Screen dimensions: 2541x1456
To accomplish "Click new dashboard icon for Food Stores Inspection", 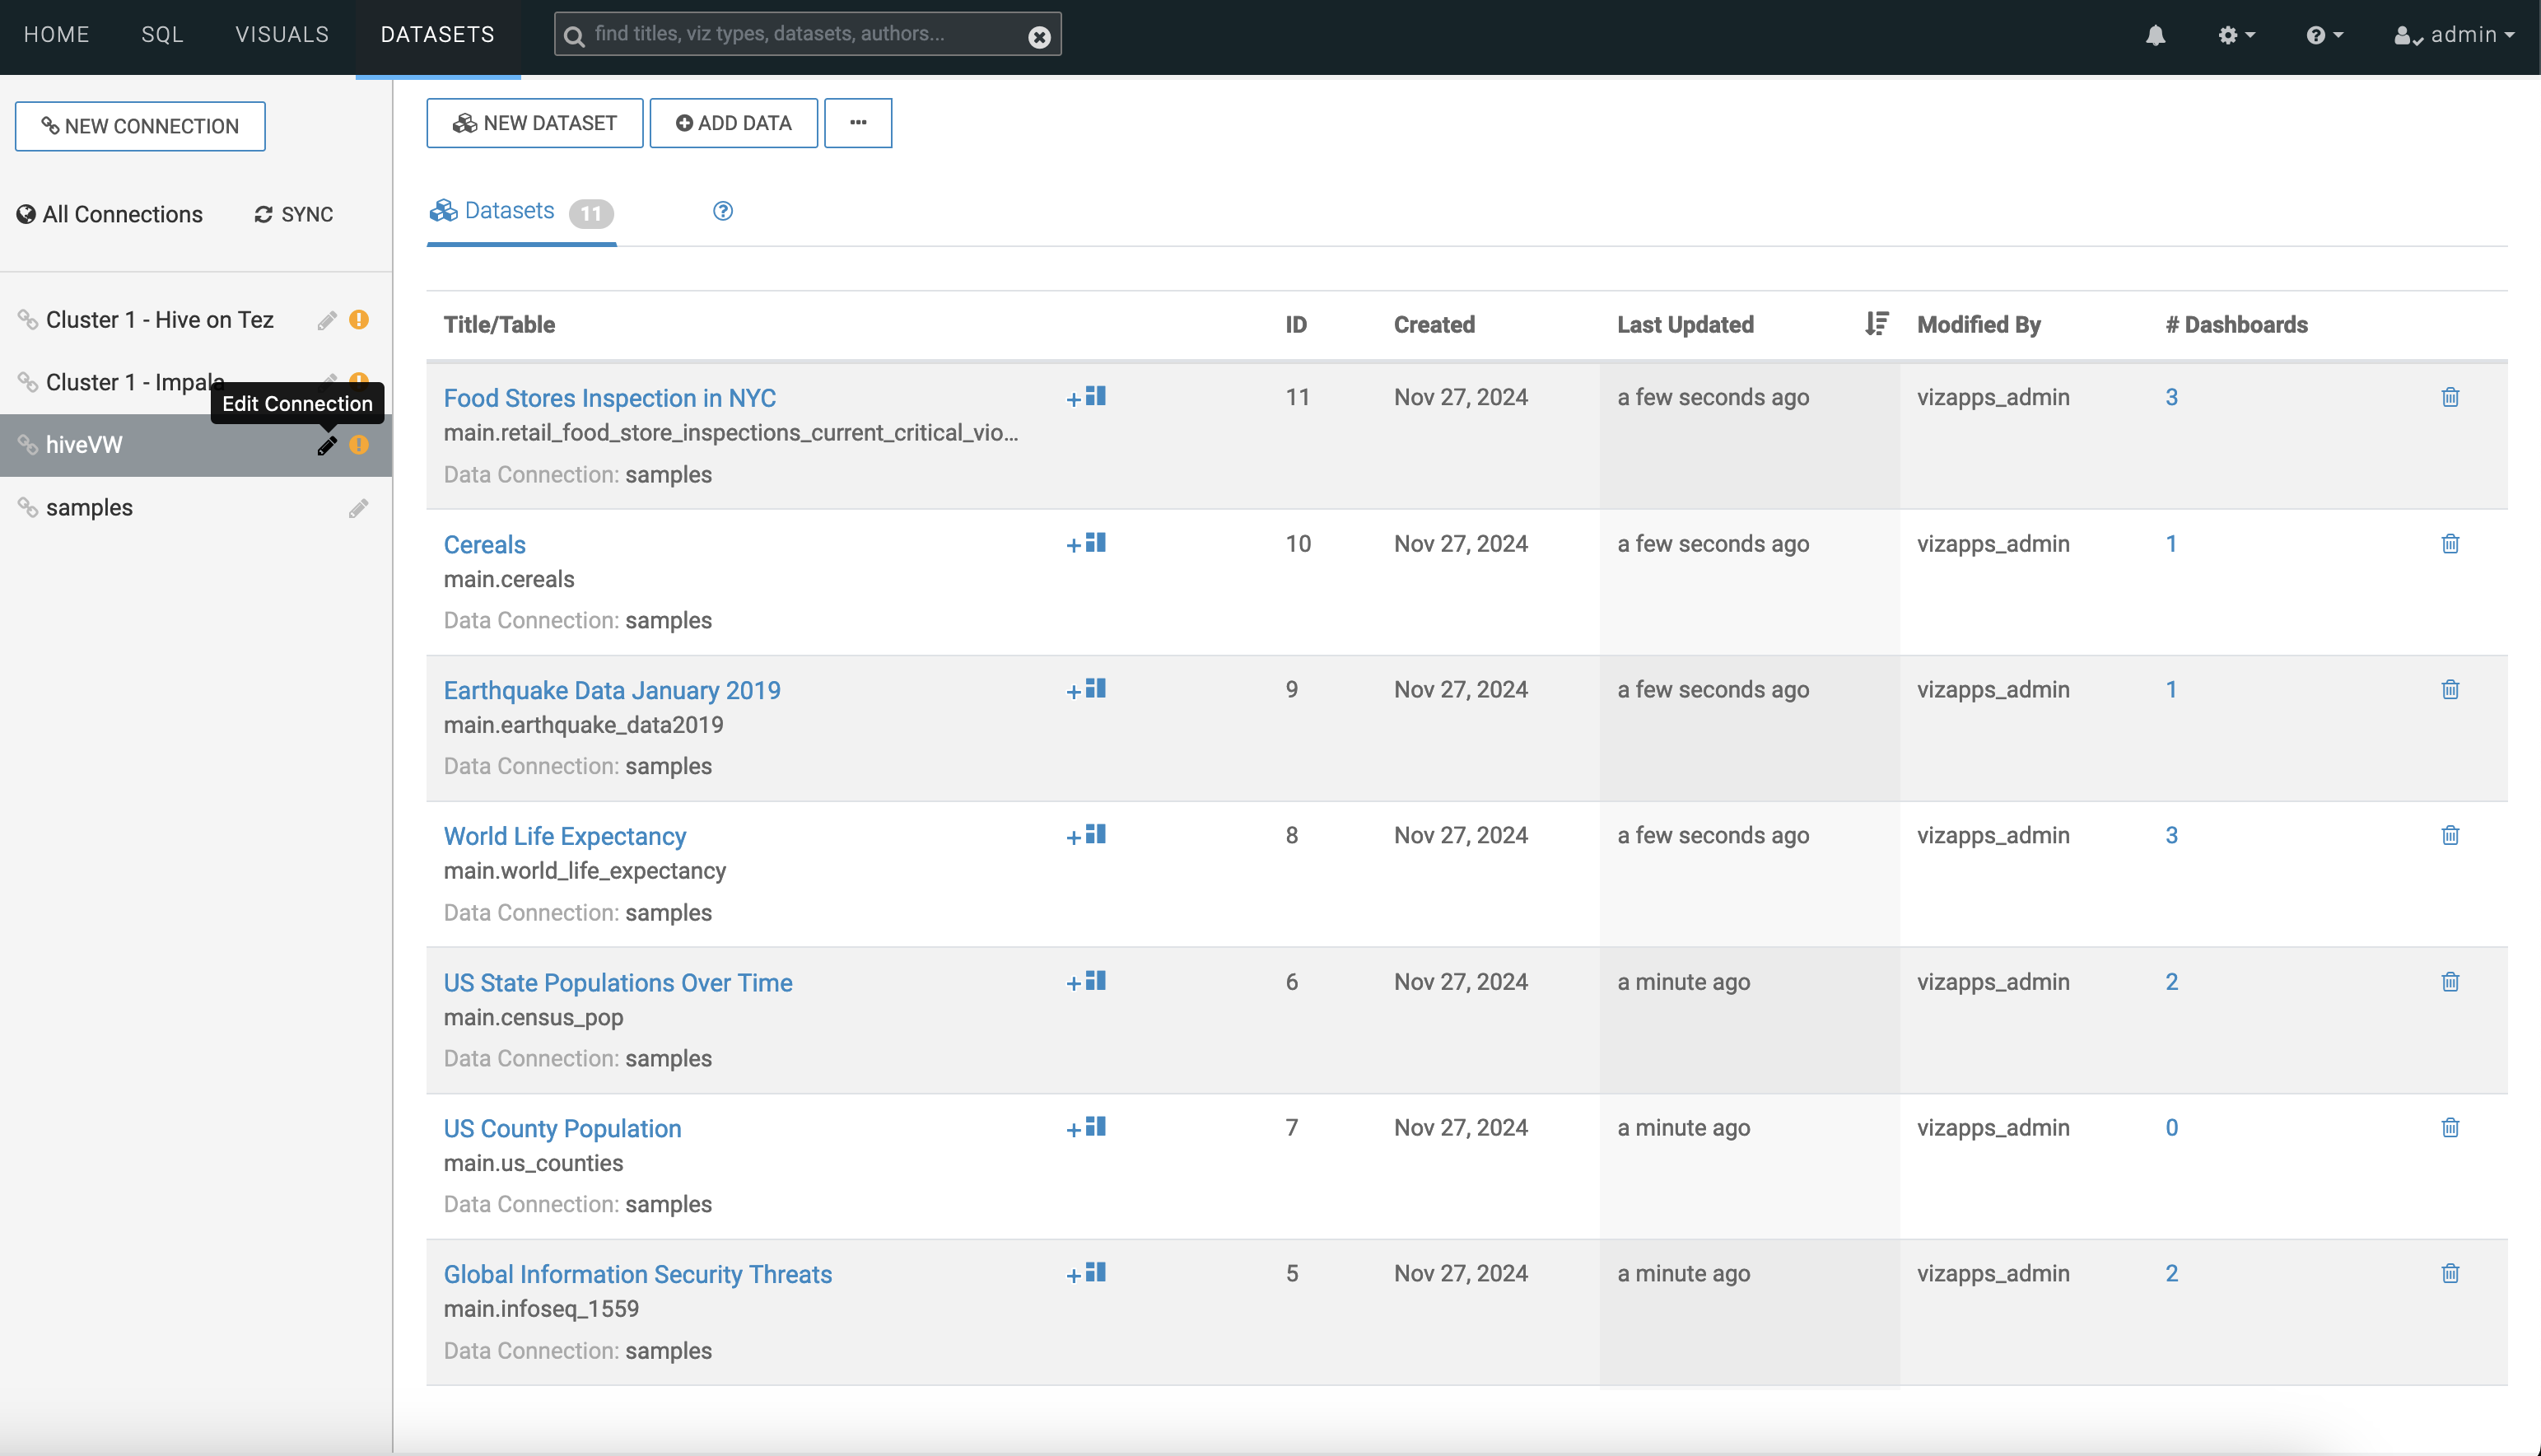I will [1085, 398].
